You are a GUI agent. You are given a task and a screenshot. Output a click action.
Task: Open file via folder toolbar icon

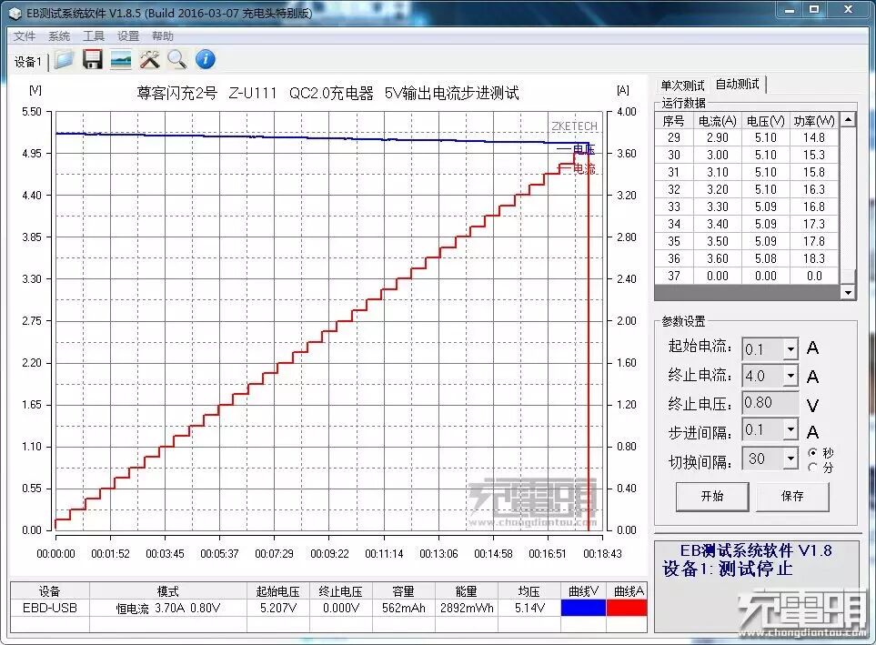pyautogui.click(x=65, y=59)
